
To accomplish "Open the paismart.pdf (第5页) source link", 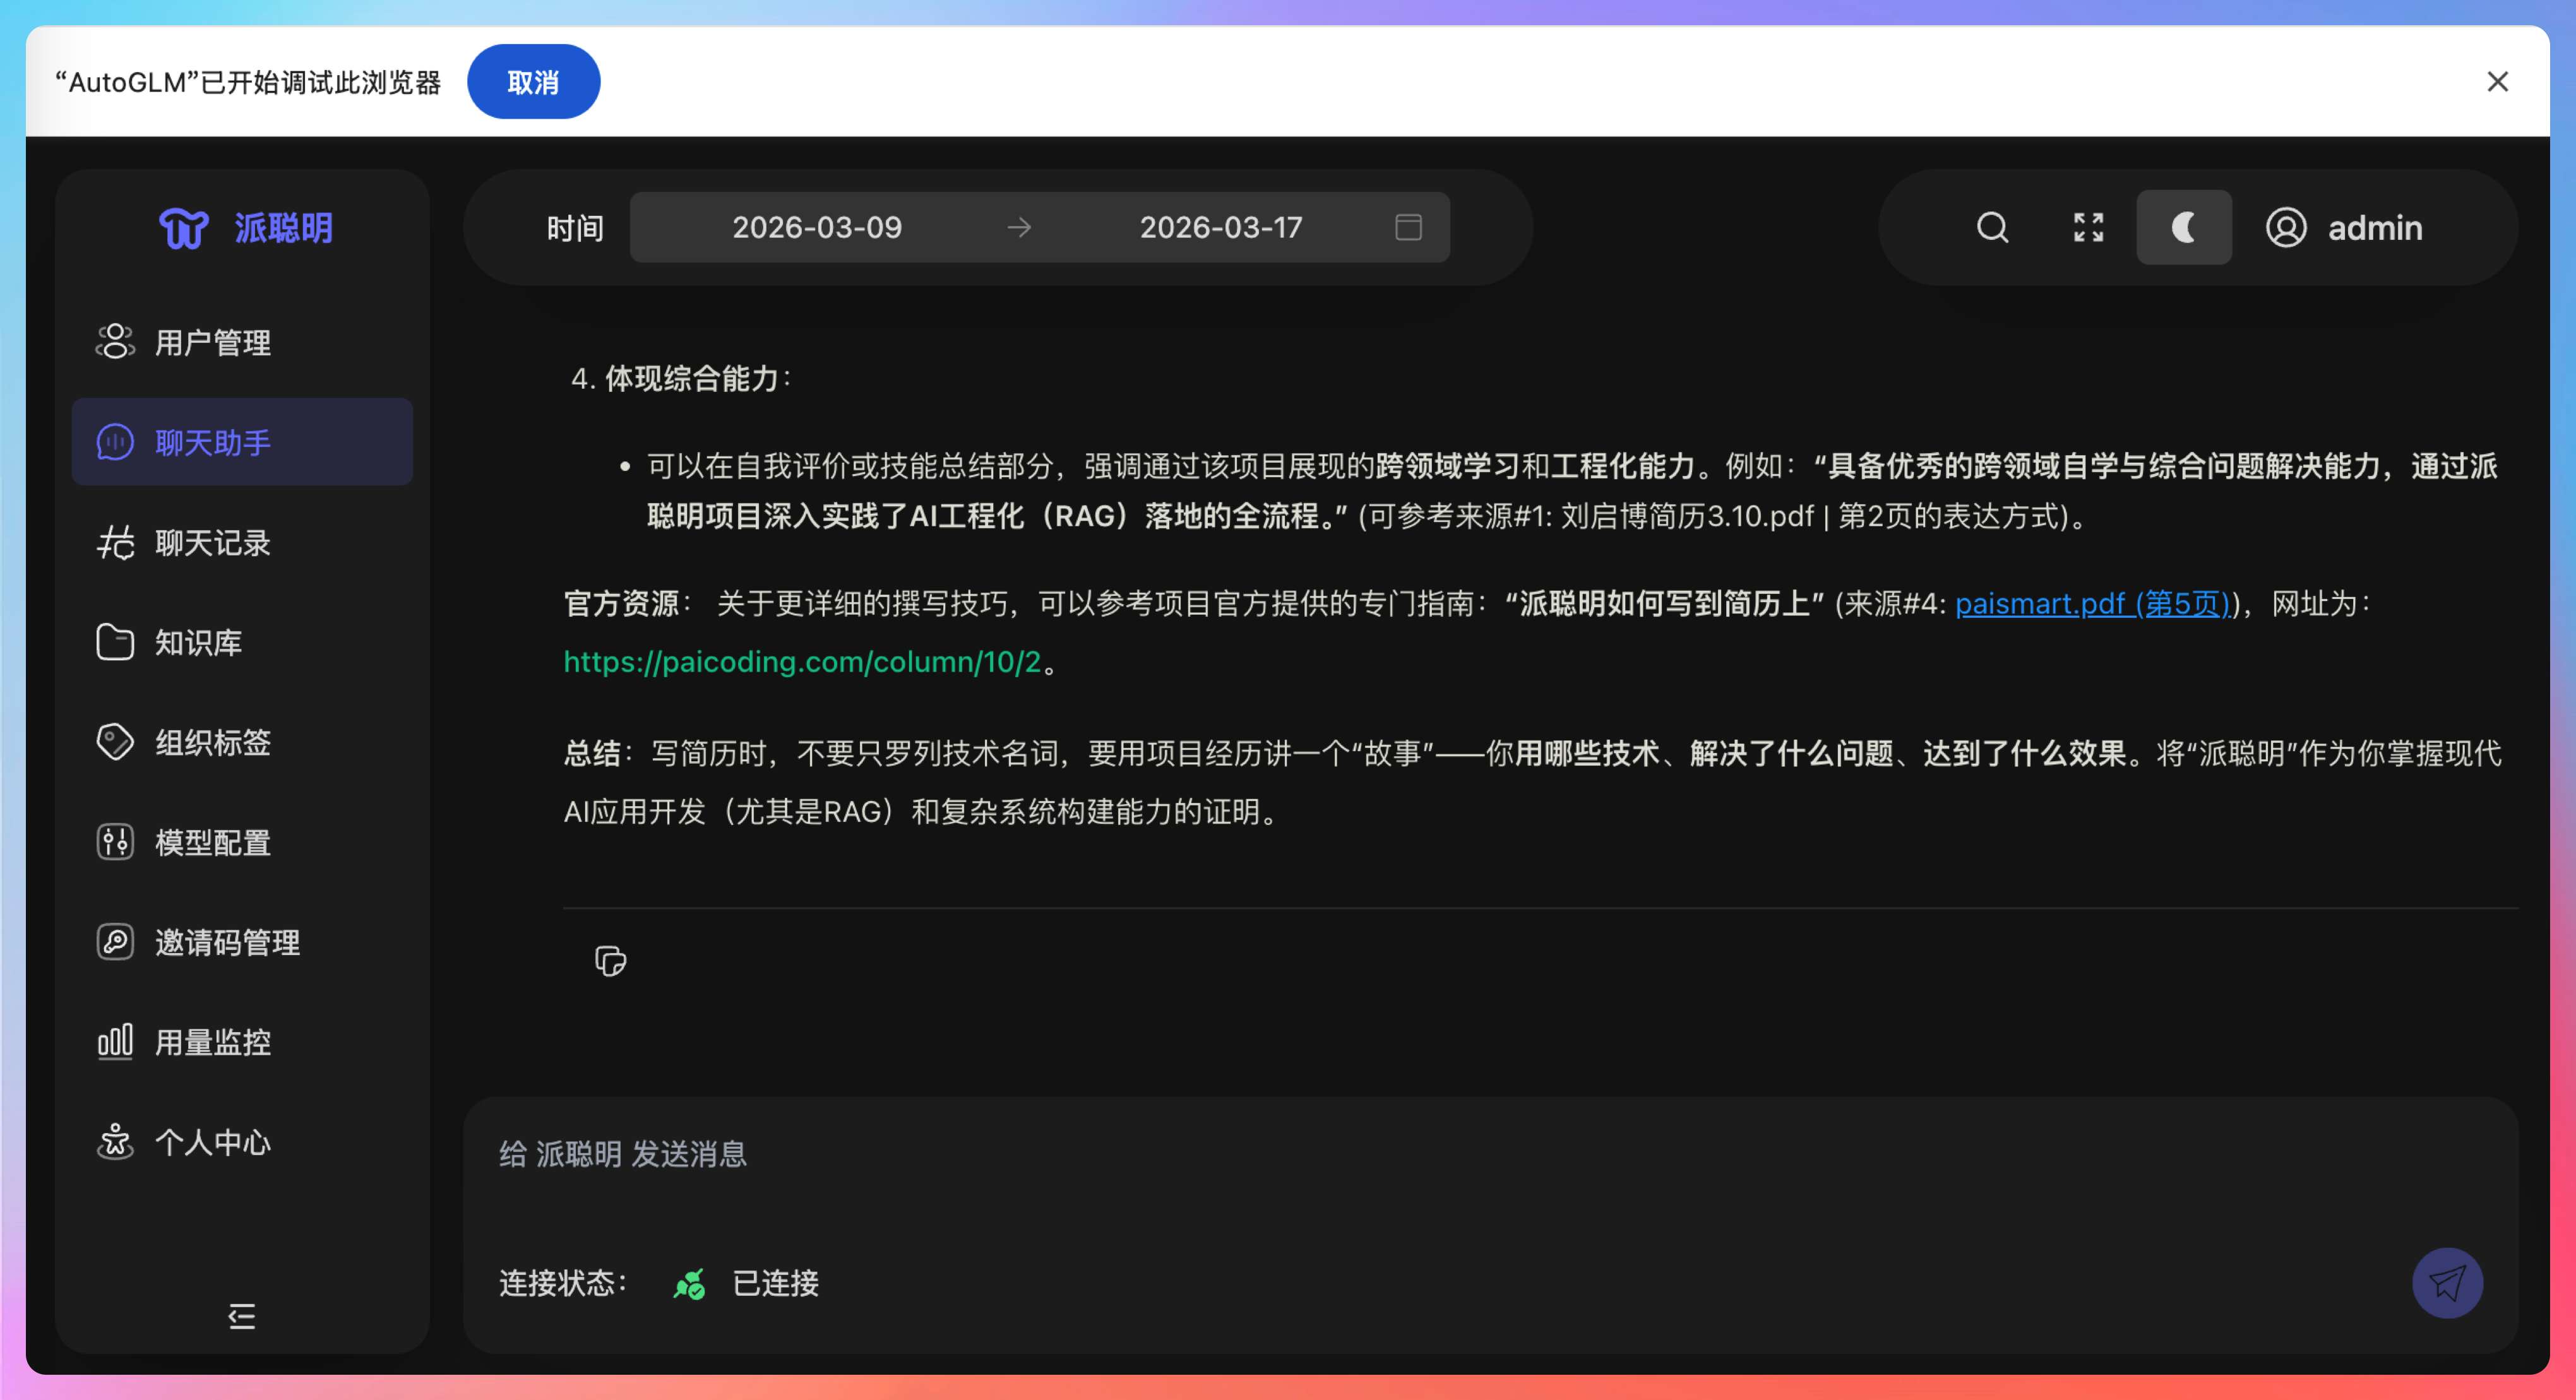I will [2092, 604].
